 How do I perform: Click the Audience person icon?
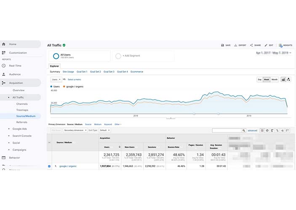pyautogui.click(x=4, y=74)
